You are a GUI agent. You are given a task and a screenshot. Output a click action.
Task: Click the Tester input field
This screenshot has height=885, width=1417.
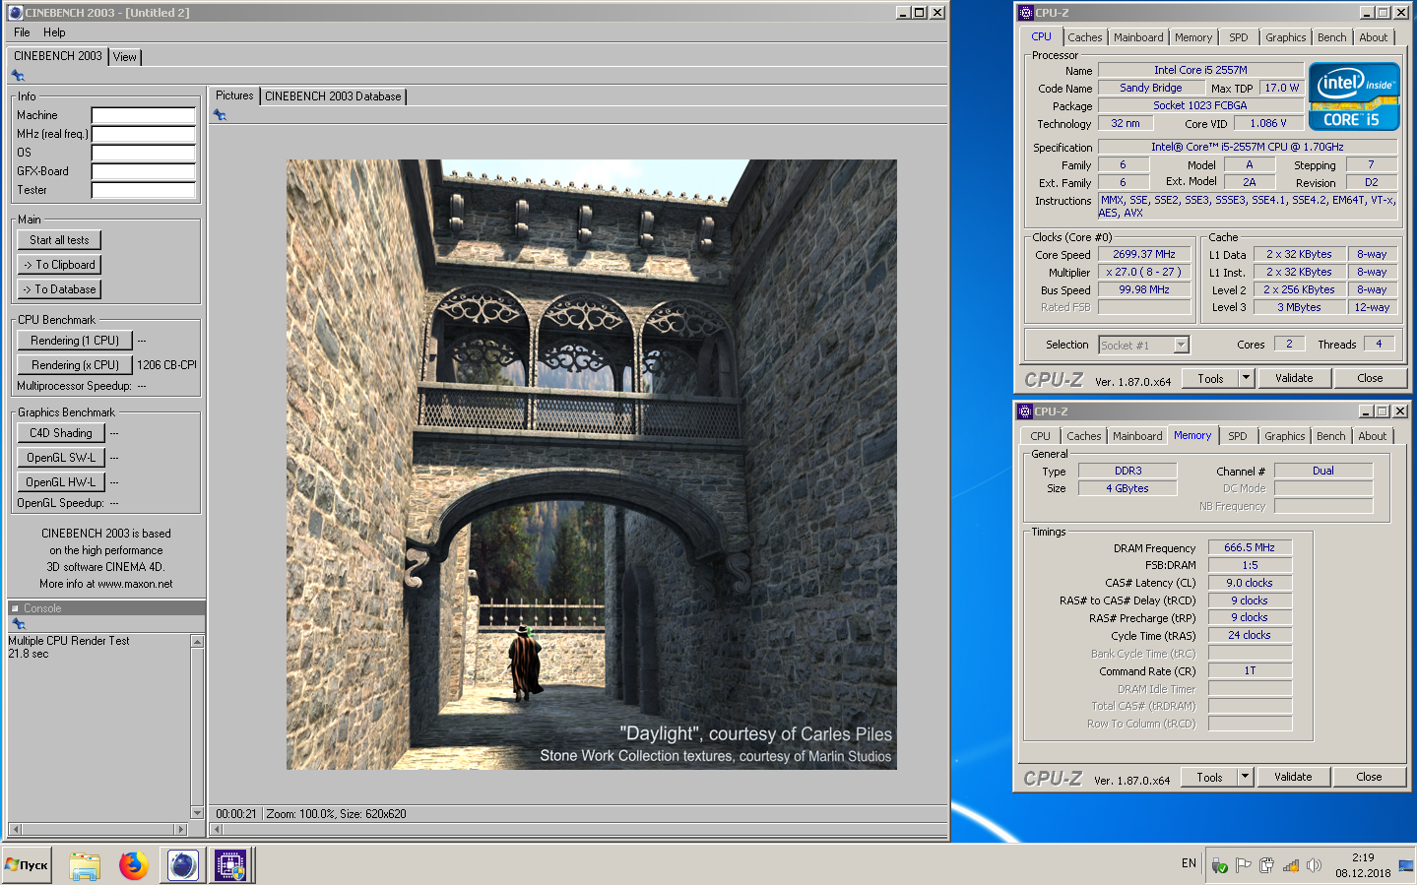144,190
